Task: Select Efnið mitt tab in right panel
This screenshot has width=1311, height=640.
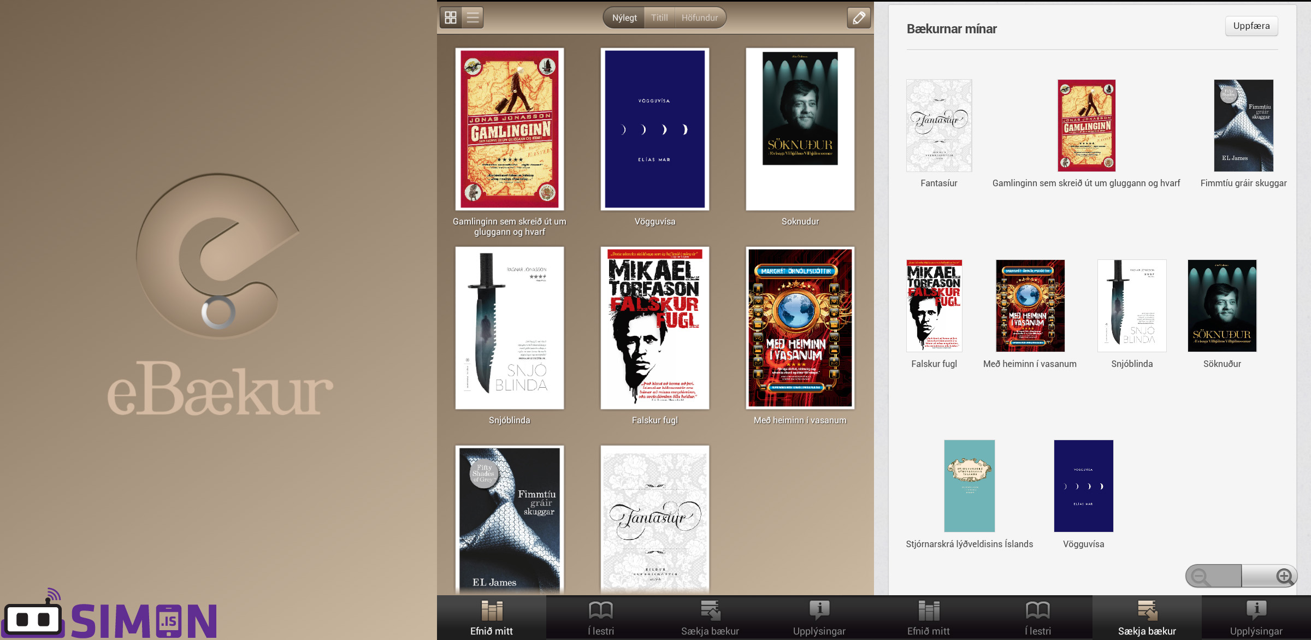Action: pos(928,618)
